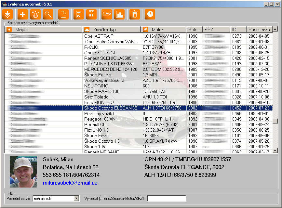The image size is (282, 208).
Task: Click the vertical scrollbar thumb
Action: coord(275,121)
